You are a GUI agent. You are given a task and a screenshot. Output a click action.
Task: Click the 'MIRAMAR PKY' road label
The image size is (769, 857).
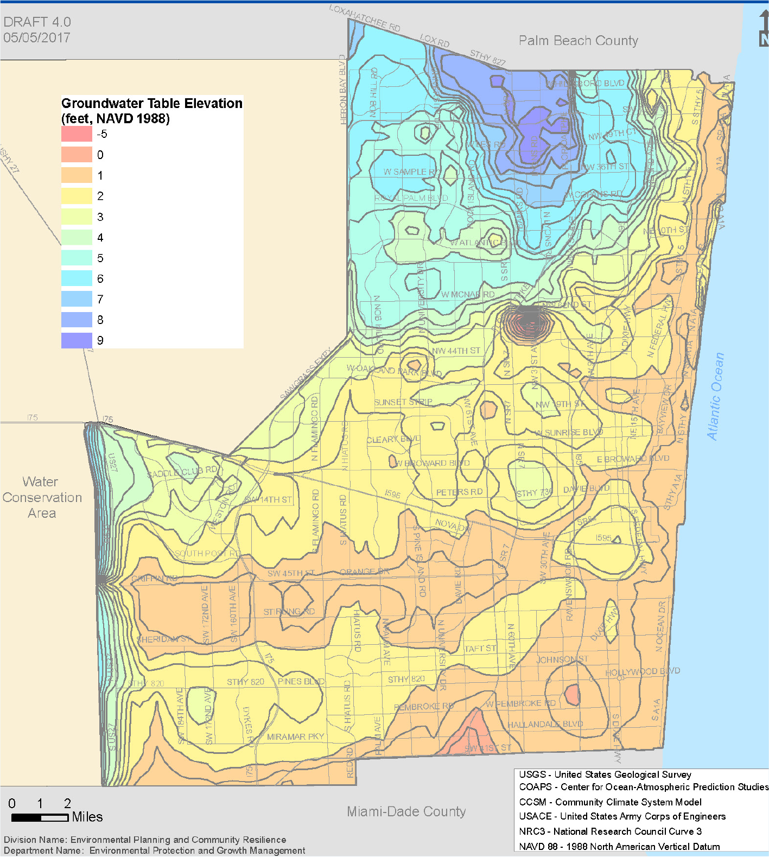(x=295, y=737)
